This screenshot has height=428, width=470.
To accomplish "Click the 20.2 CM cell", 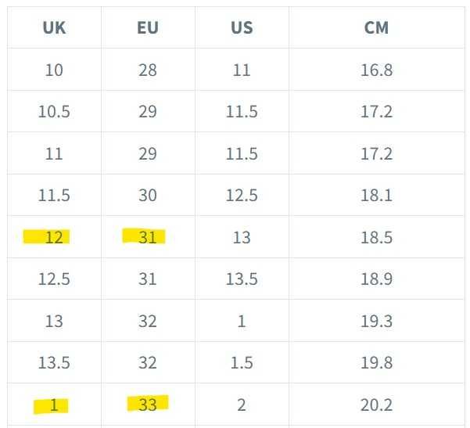I will [x=376, y=405].
